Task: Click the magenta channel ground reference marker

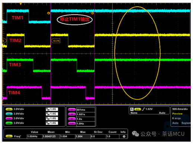Action: pyautogui.click(x=3, y=98)
